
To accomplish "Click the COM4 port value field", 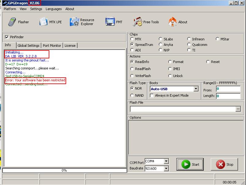I will (154, 161).
